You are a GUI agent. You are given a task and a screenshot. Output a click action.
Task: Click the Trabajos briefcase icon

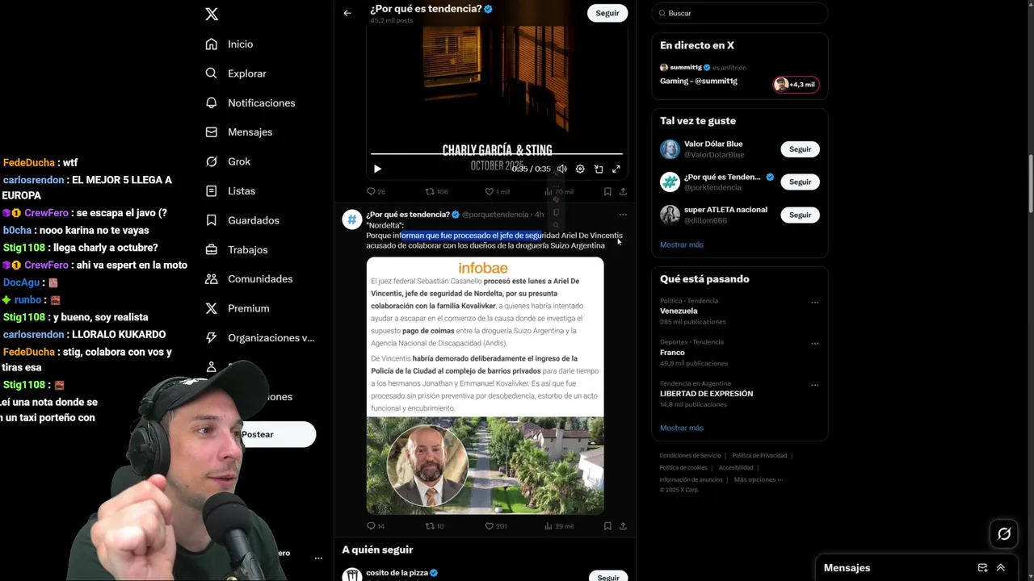pyautogui.click(x=212, y=249)
